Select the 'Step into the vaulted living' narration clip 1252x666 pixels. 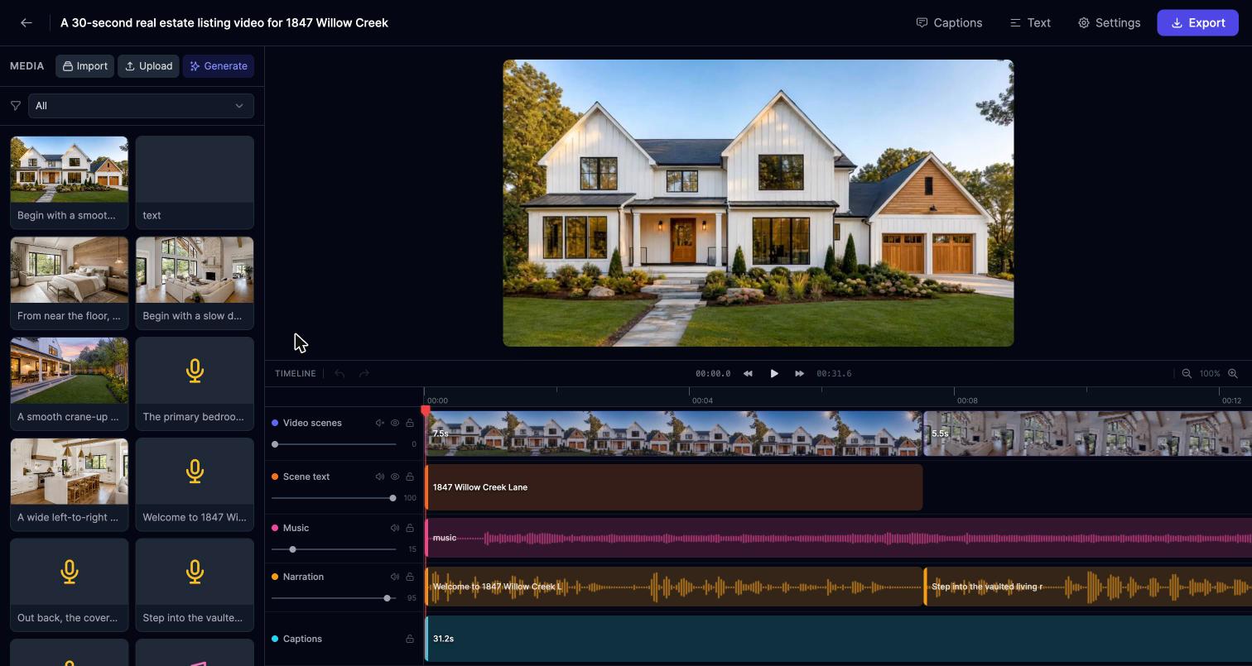(x=1088, y=587)
